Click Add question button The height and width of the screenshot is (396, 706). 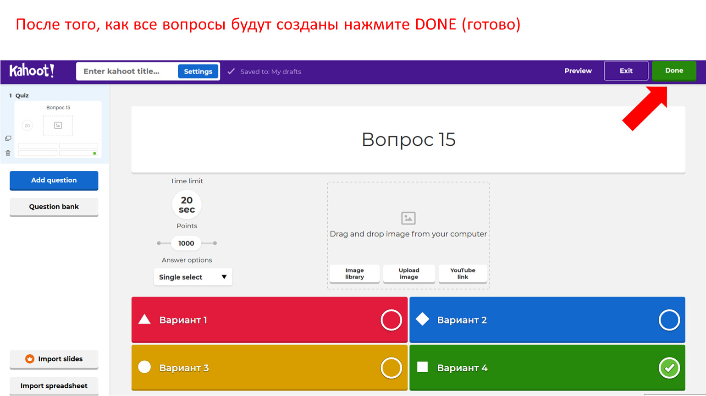click(x=54, y=180)
